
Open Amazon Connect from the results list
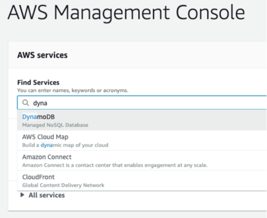pos(142,160)
